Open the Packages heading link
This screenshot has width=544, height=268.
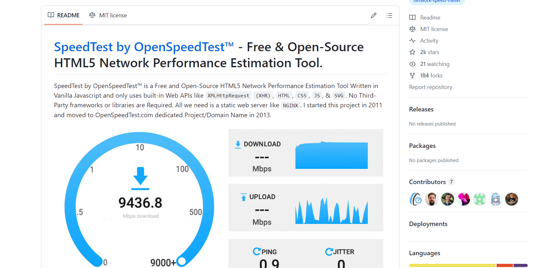pos(422,146)
